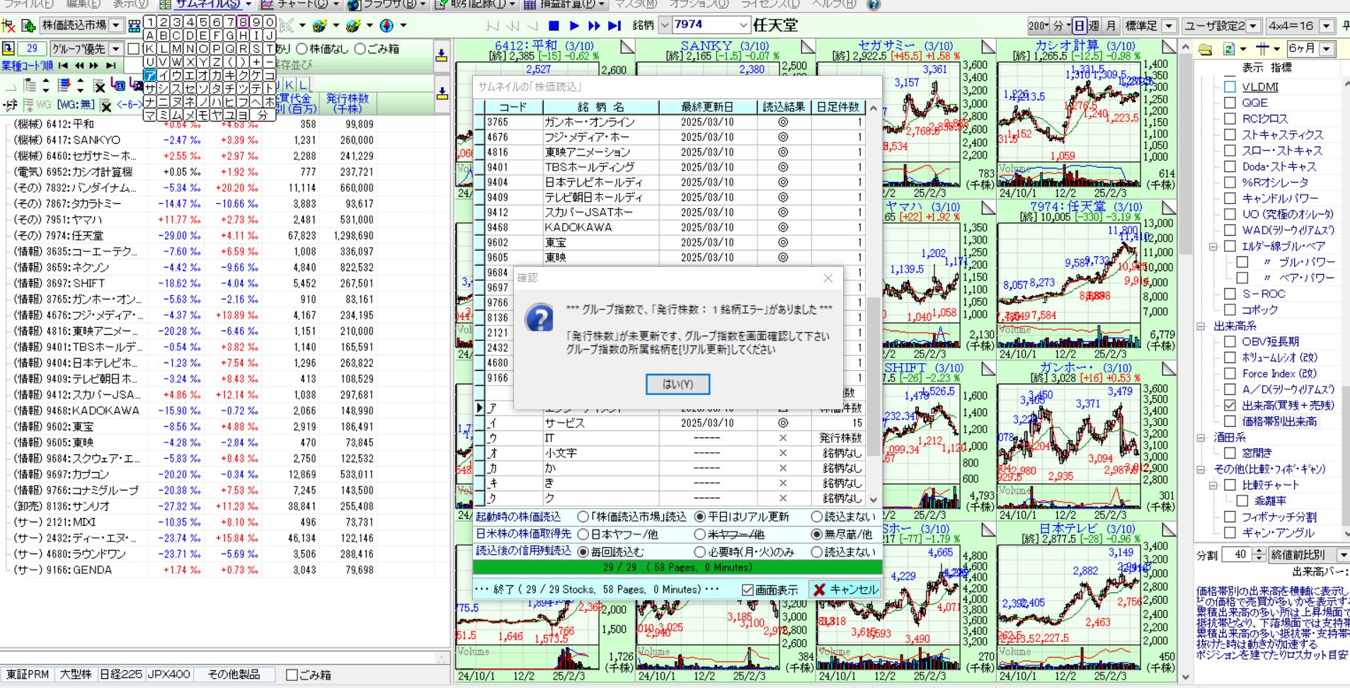Select the 株価なし radio button

coord(302,49)
